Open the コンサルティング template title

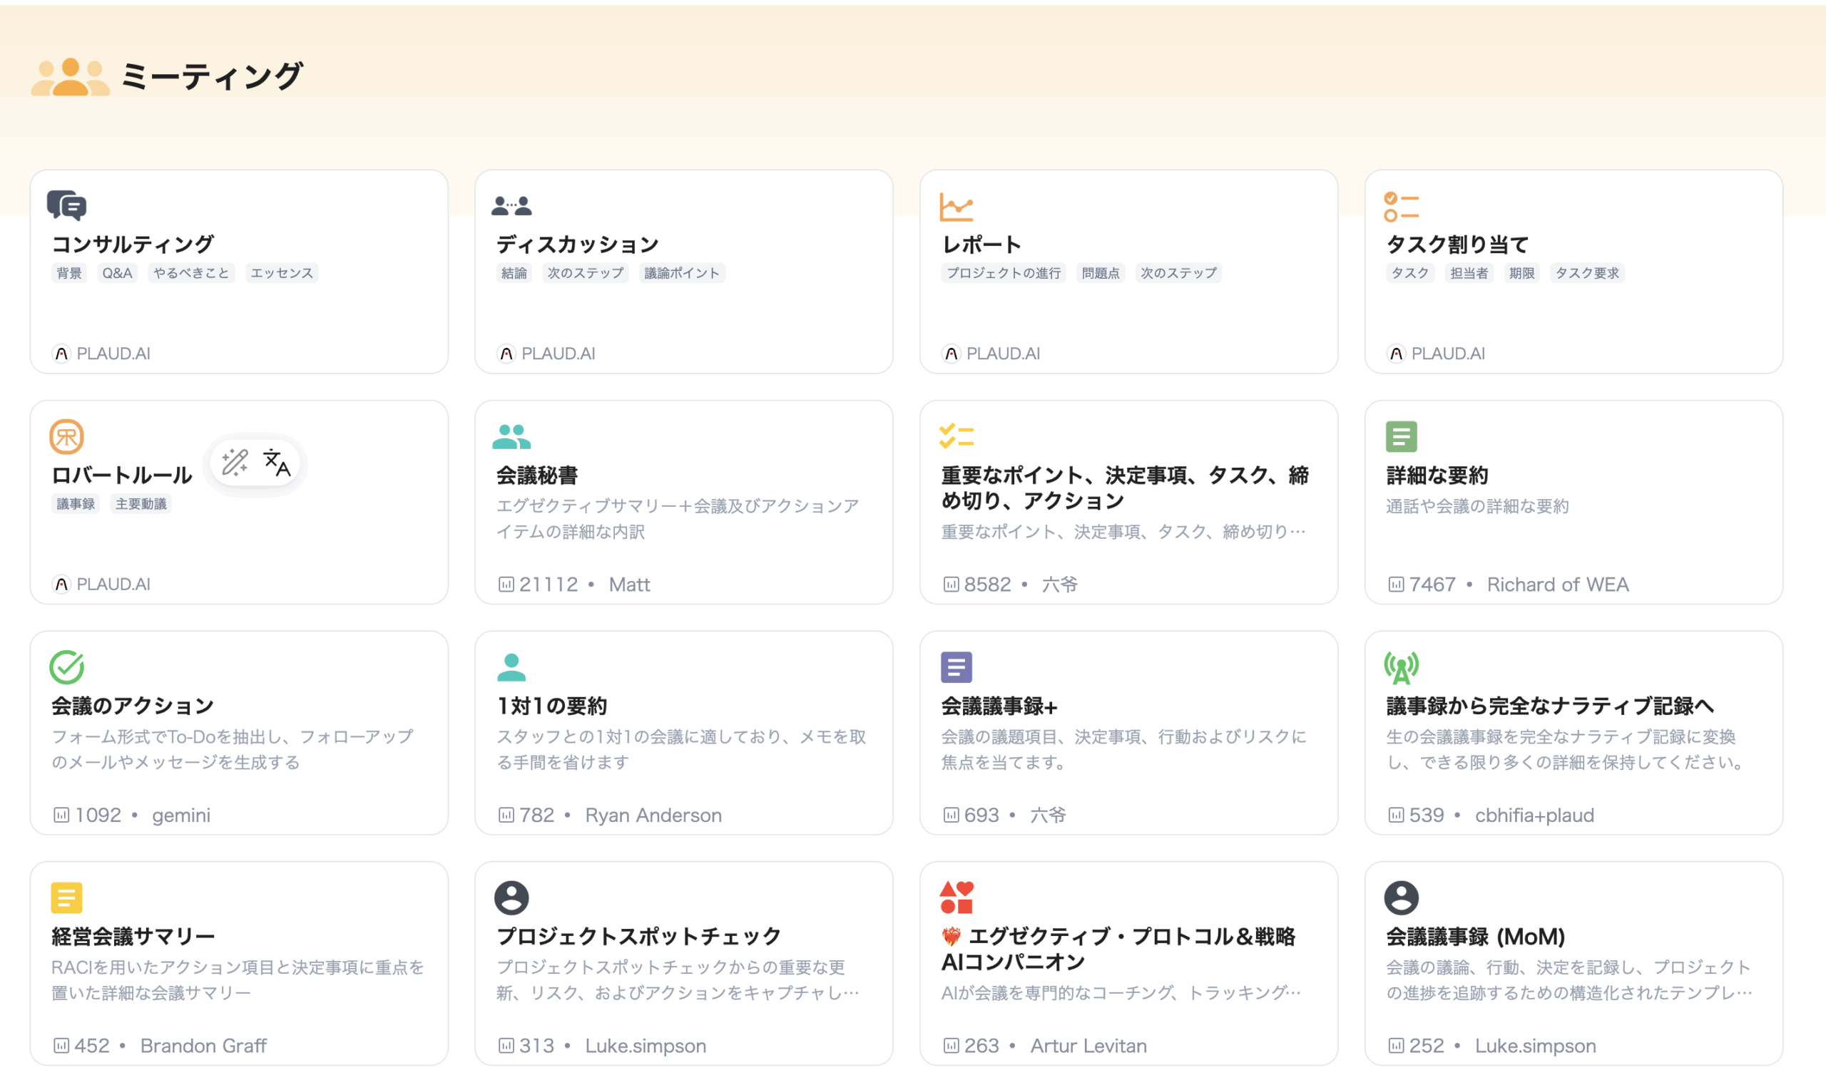133,244
